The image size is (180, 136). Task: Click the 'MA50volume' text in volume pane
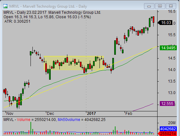(x=69, y=120)
